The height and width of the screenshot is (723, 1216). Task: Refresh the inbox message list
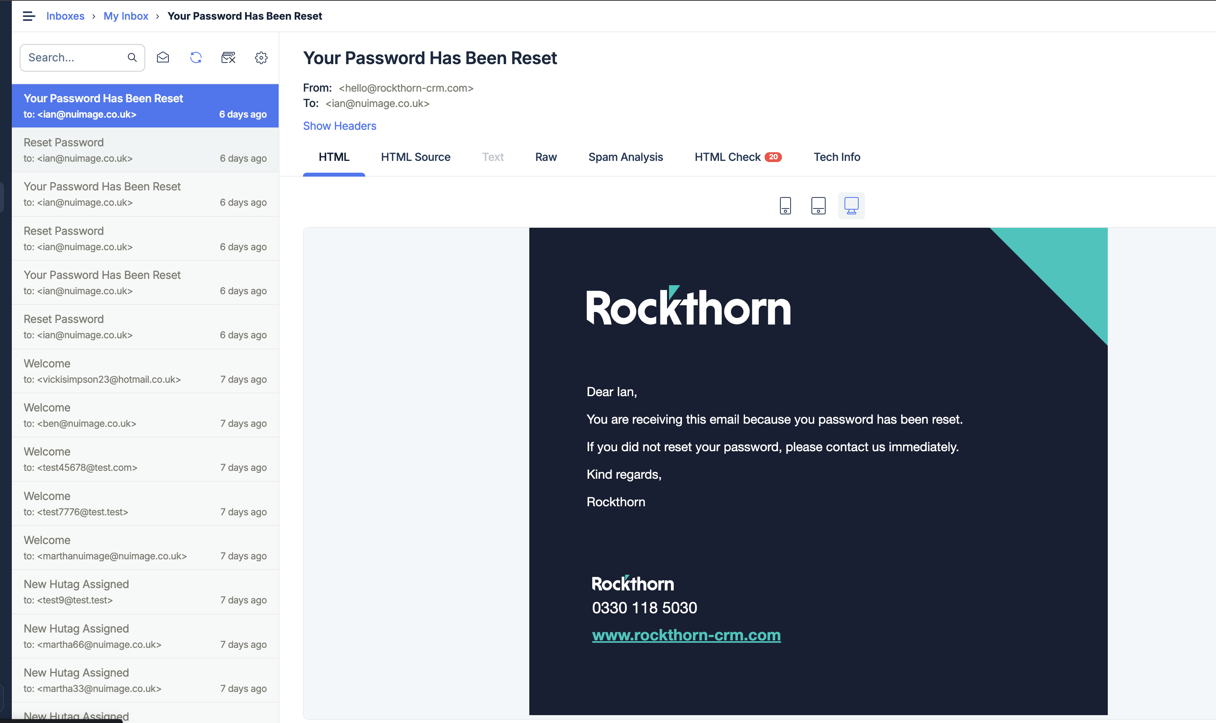pos(196,57)
